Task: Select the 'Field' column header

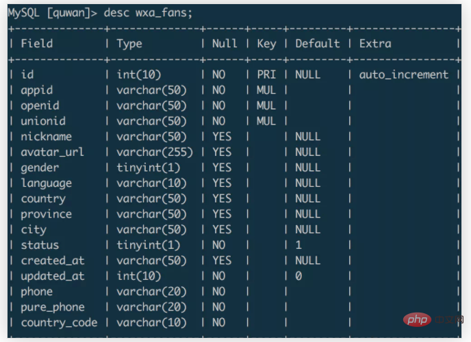Action: coord(37,44)
